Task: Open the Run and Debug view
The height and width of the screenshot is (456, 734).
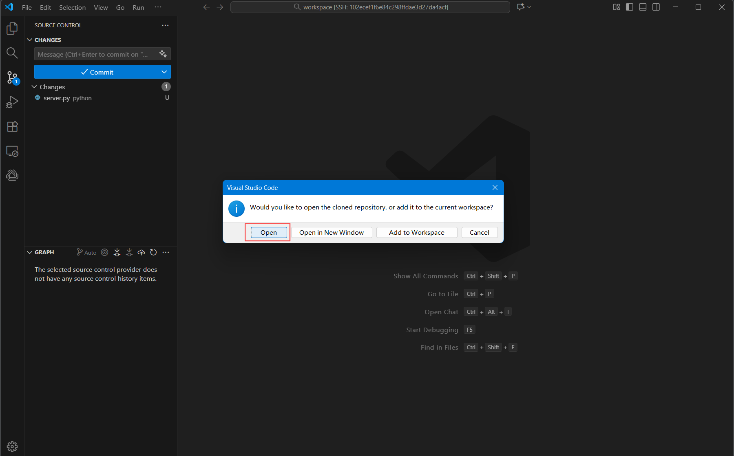Action: [12, 102]
